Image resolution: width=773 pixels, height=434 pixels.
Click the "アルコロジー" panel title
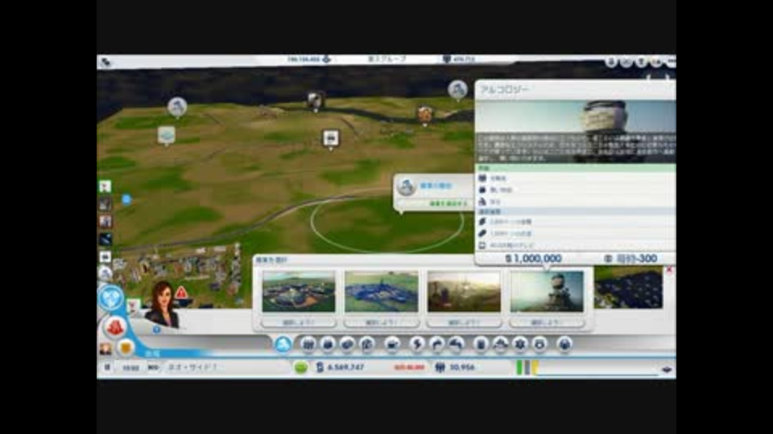point(504,89)
